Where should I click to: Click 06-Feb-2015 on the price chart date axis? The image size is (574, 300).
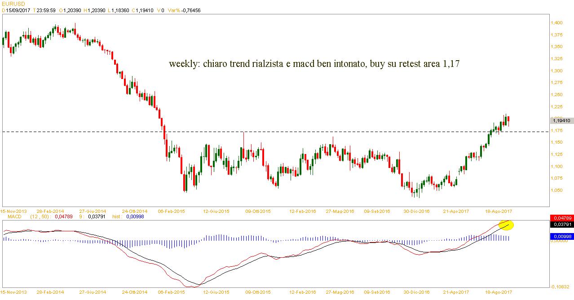tap(172, 211)
